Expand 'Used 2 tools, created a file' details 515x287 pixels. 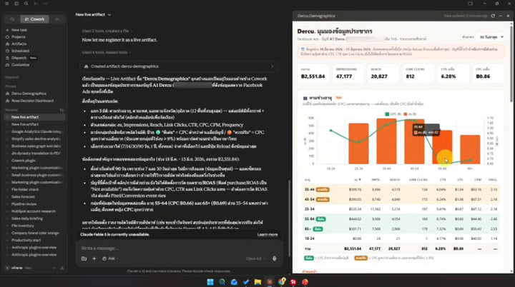pyautogui.click(x=107, y=31)
